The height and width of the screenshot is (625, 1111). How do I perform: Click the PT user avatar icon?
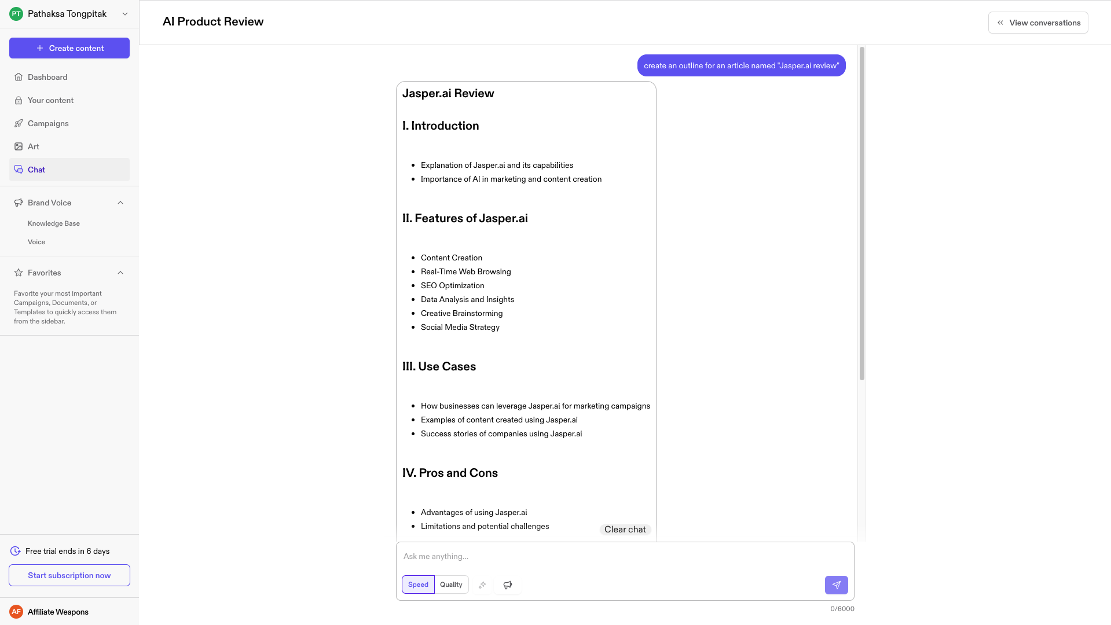point(16,14)
